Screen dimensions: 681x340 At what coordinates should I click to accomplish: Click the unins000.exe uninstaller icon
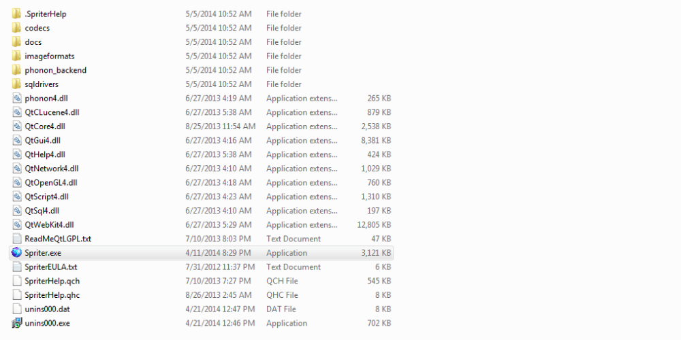click(x=16, y=323)
